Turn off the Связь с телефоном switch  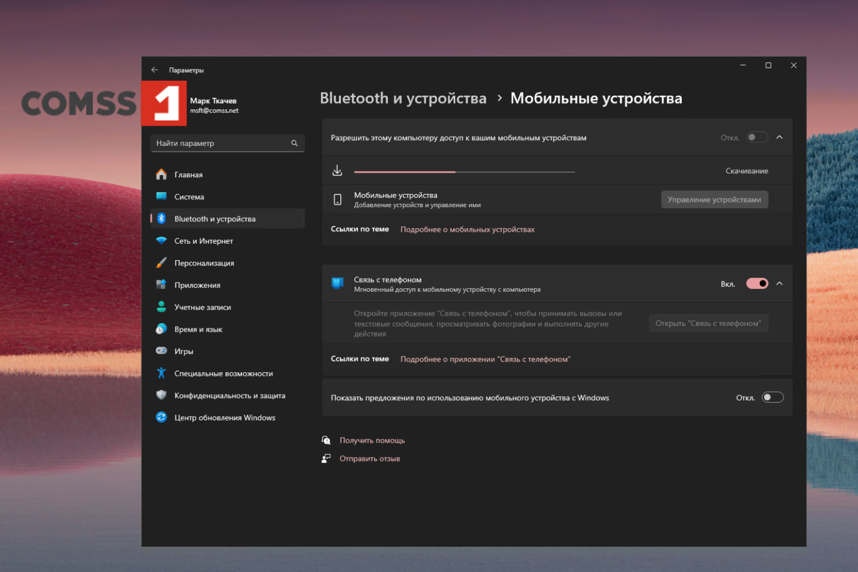pyautogui.click(x=757, y=284)
